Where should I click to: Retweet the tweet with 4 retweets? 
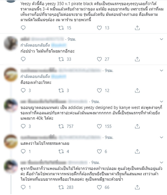pyautogui.click(x=61, y=151)
